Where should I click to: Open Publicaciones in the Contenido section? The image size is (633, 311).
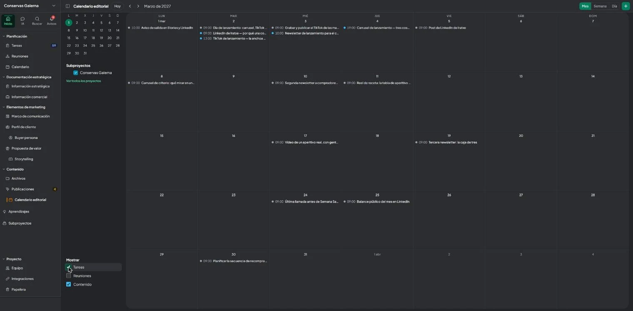[x=30, y=189]
